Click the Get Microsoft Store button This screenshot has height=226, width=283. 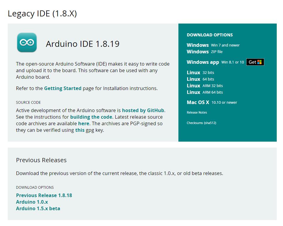255,62
